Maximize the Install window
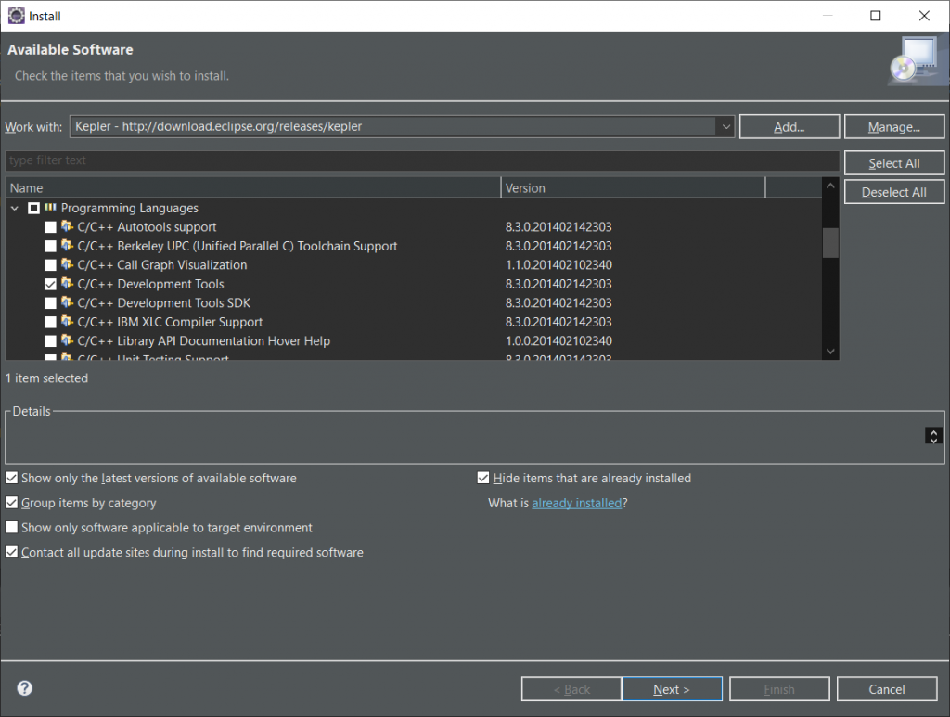 coord(876,16)
